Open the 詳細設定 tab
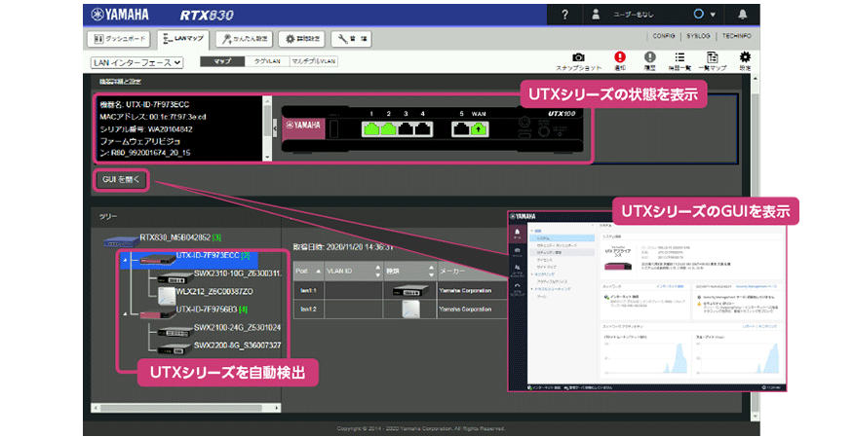 (x=302, y=39)
